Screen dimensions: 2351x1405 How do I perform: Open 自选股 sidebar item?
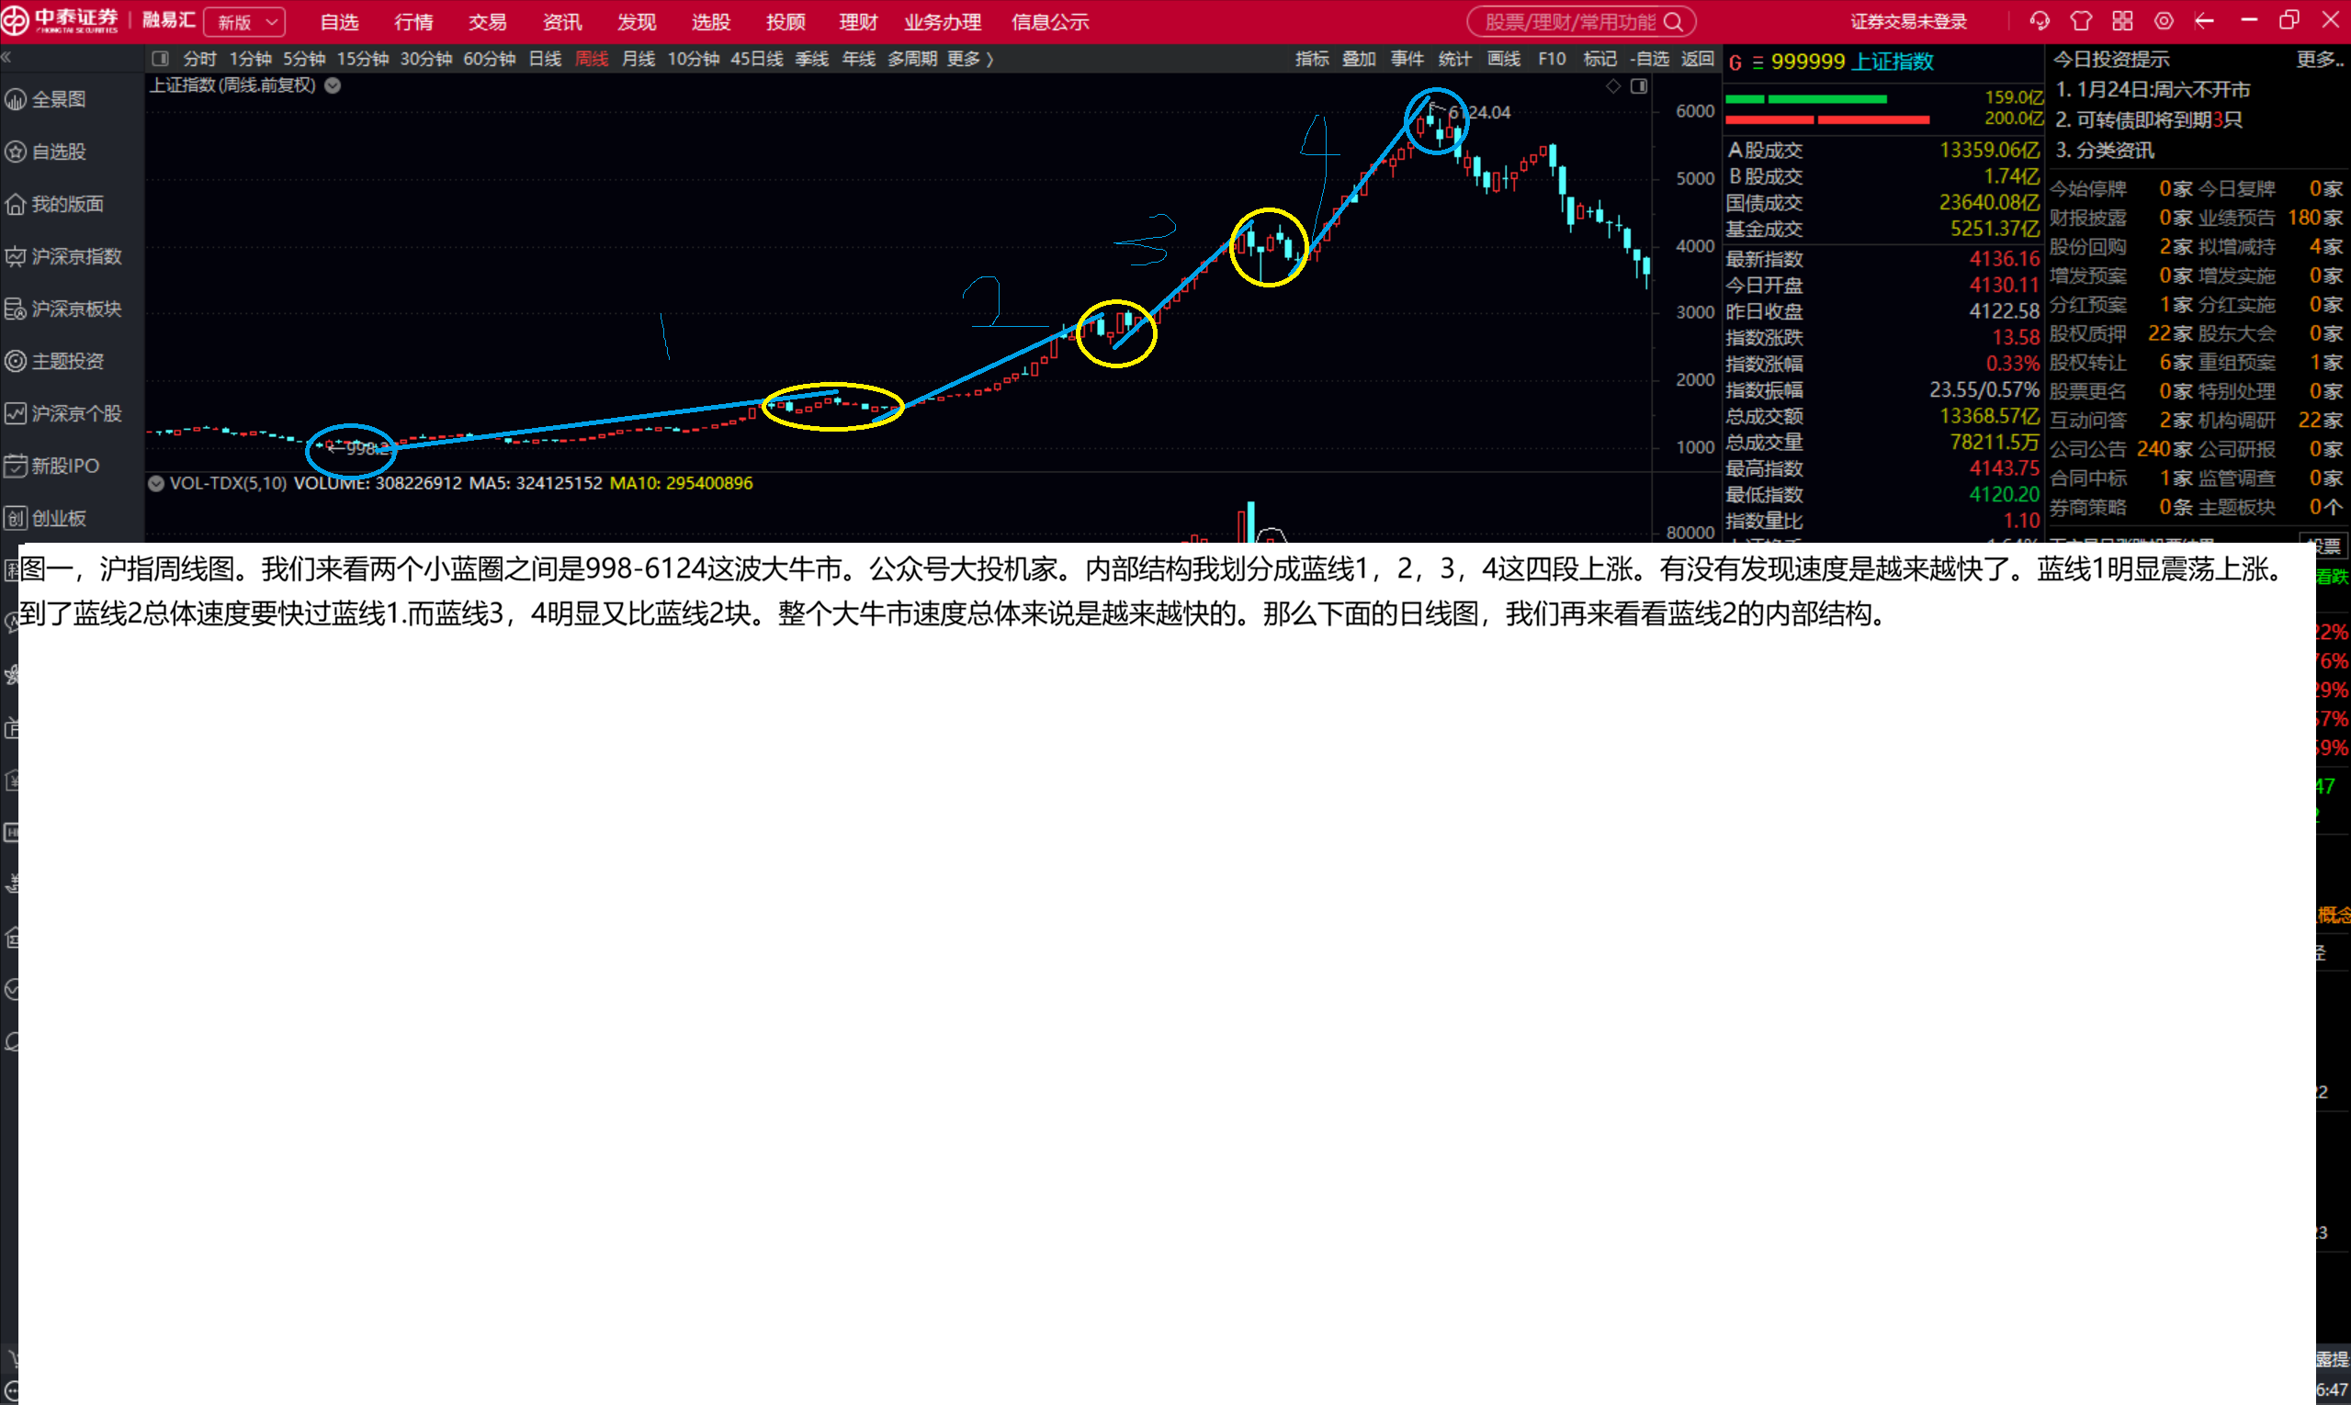point(59,152)
